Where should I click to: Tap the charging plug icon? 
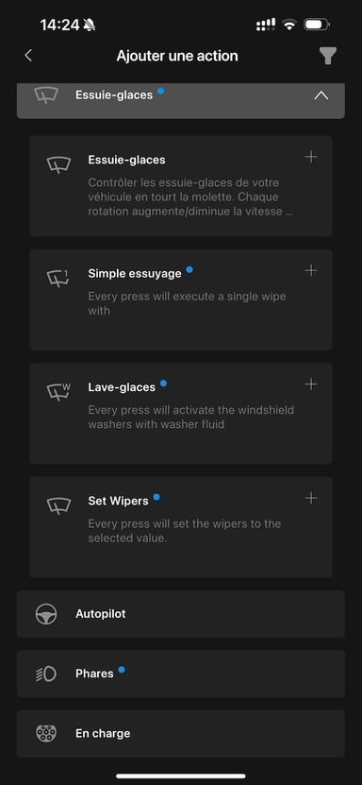(46, 733)
